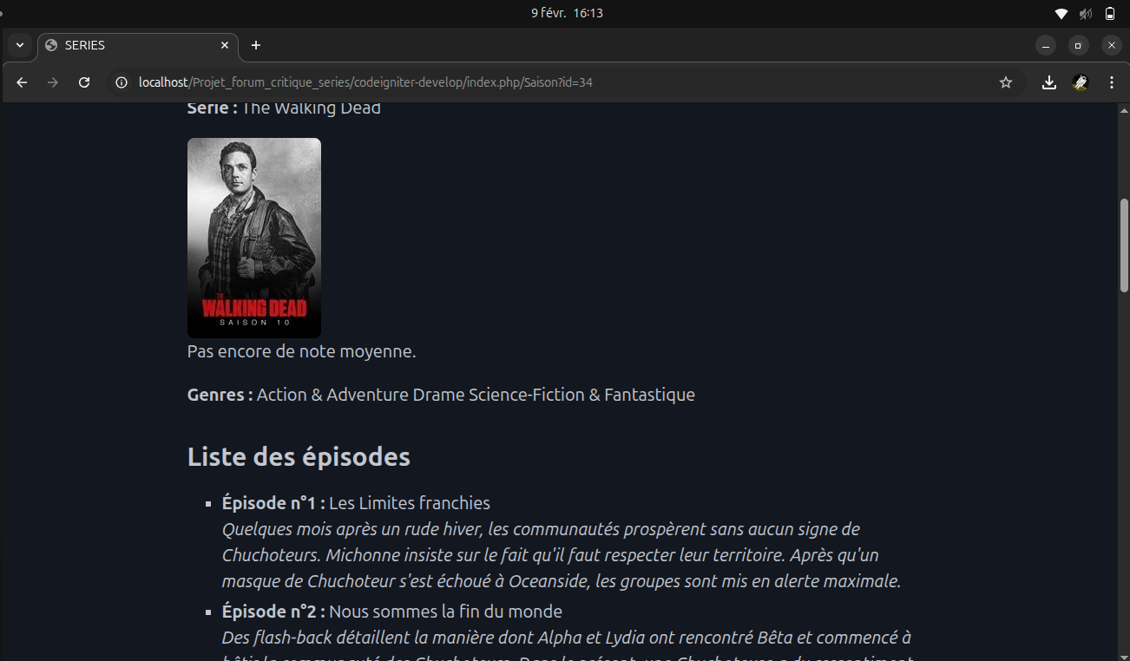The width and height of the screenshot is (1130, 661).
Task: Click the browser back arrow
Action: 23,82
